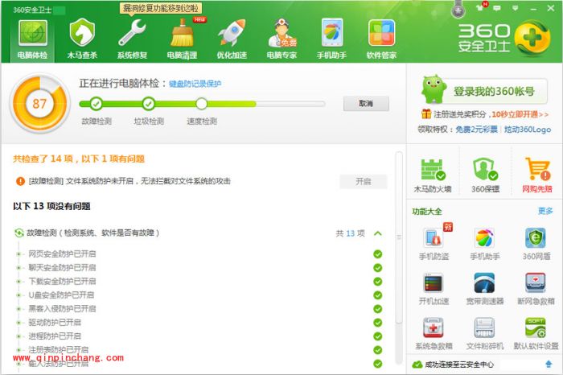Open the 炫动360Logo link
The image size is (563, 375).
528,130
